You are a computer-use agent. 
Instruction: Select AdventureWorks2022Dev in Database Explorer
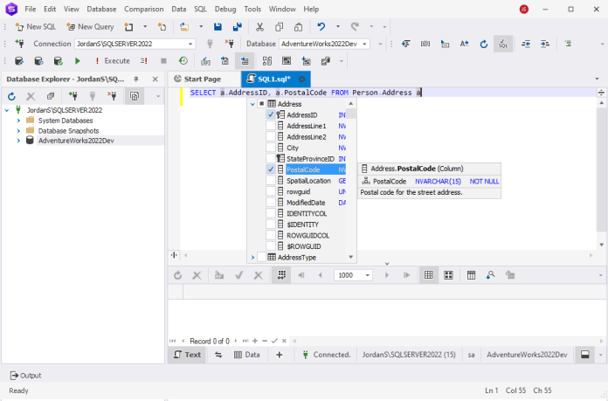coord(76,140)
